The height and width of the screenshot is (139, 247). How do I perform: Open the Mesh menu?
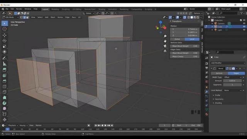[x=53, y=17]
